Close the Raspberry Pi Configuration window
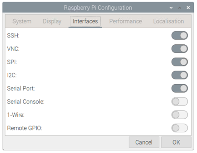 coord(188,8)
